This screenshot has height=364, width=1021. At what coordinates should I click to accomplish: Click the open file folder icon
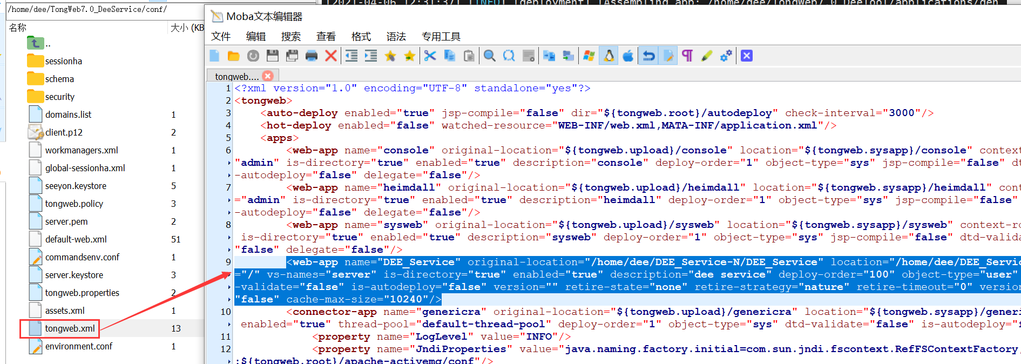click(x=234, y=56)
